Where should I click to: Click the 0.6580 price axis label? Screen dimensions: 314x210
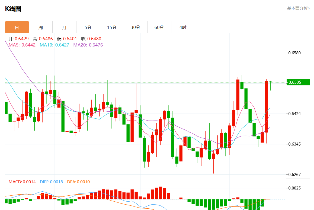294,53
